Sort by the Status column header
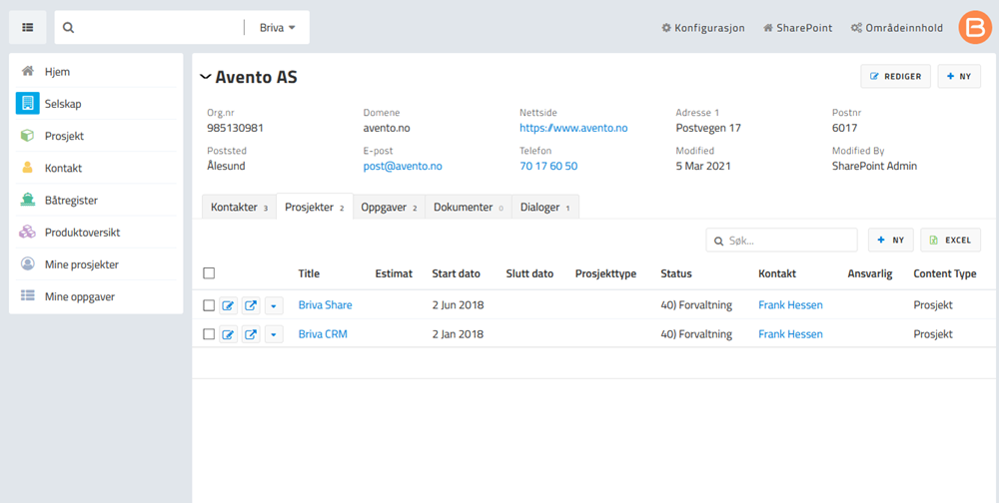 (x=676, y=273)
